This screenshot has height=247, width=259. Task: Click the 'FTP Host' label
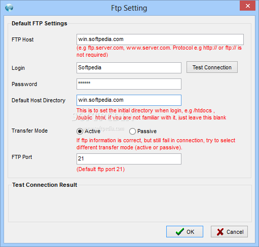[x=23, y=39]
